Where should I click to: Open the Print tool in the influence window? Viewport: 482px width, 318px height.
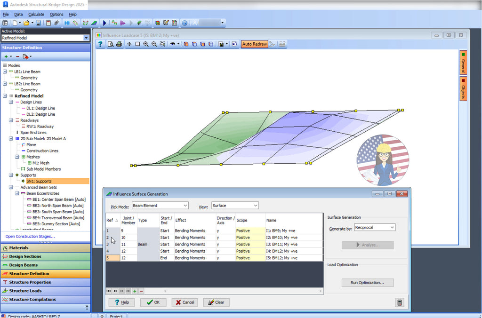click(120, 44)
